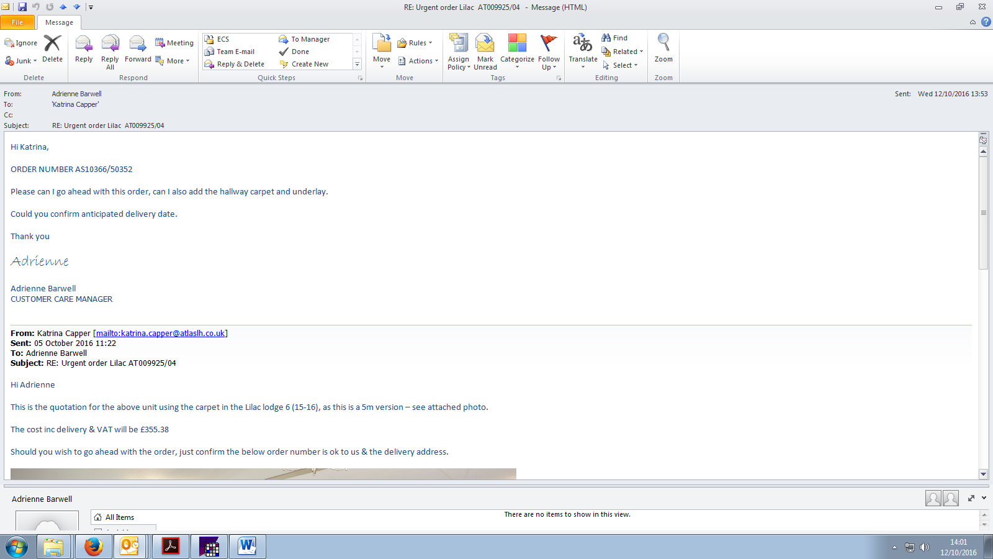The image size is (993, 559).
Task: Open the katrina.capper@atlaslh.co.uk mailto link
Action: 160,334
